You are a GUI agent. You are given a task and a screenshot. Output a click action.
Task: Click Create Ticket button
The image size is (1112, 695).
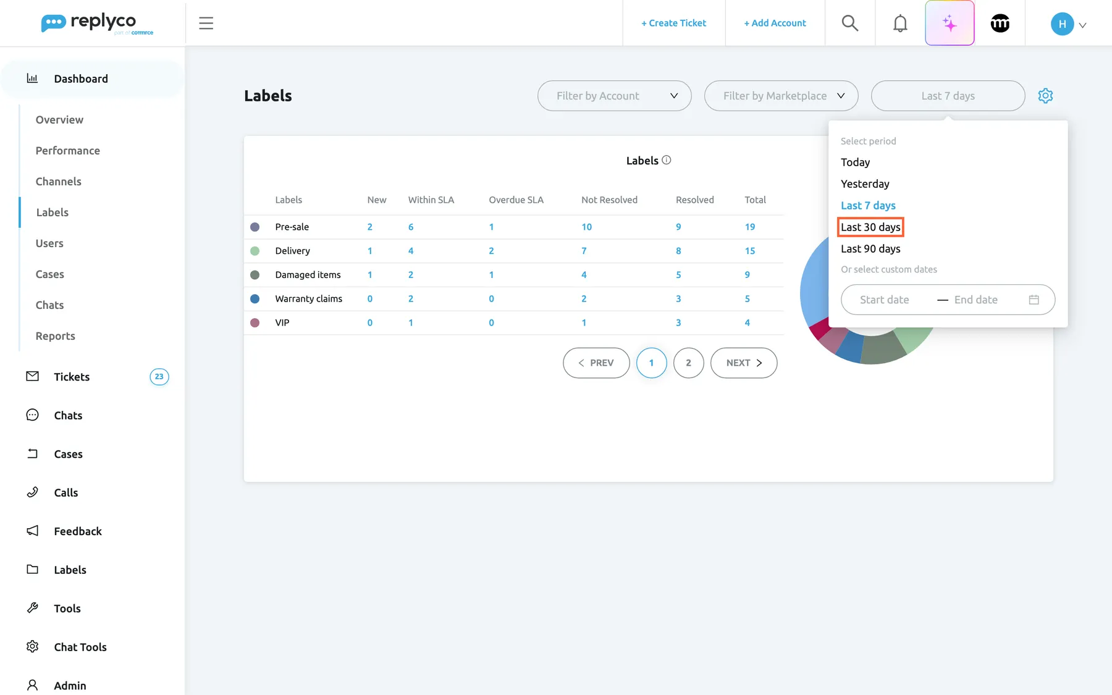pos(673,23)
